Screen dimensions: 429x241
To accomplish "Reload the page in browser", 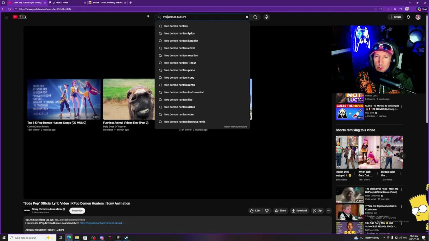I will point(9,9).
